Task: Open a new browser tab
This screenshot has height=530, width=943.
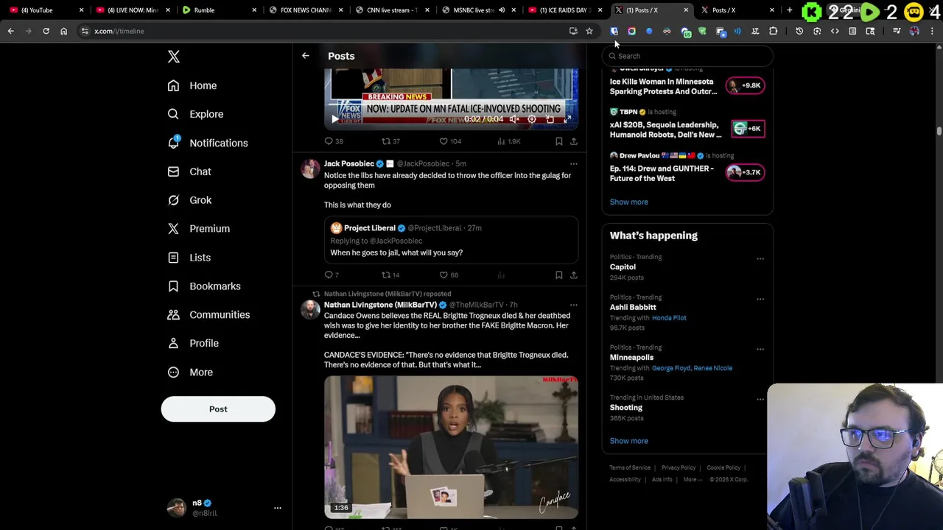Action: (789, 10)
